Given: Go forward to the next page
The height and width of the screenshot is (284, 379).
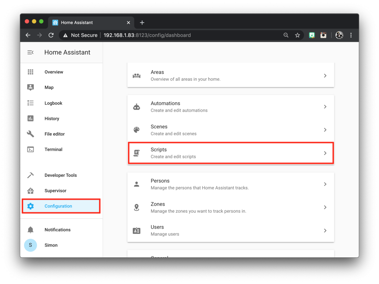Looking at the screenshot, I should tap(39, 35).
